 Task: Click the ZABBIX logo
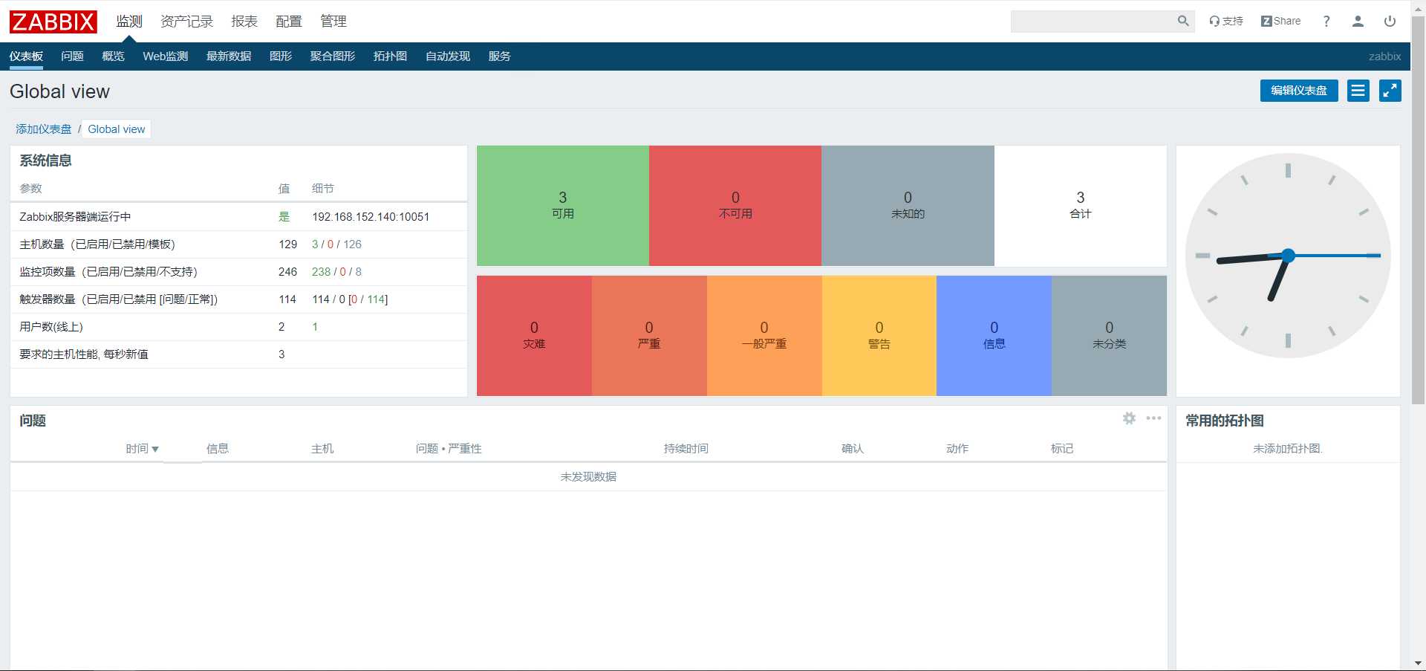tap(53, 22)
